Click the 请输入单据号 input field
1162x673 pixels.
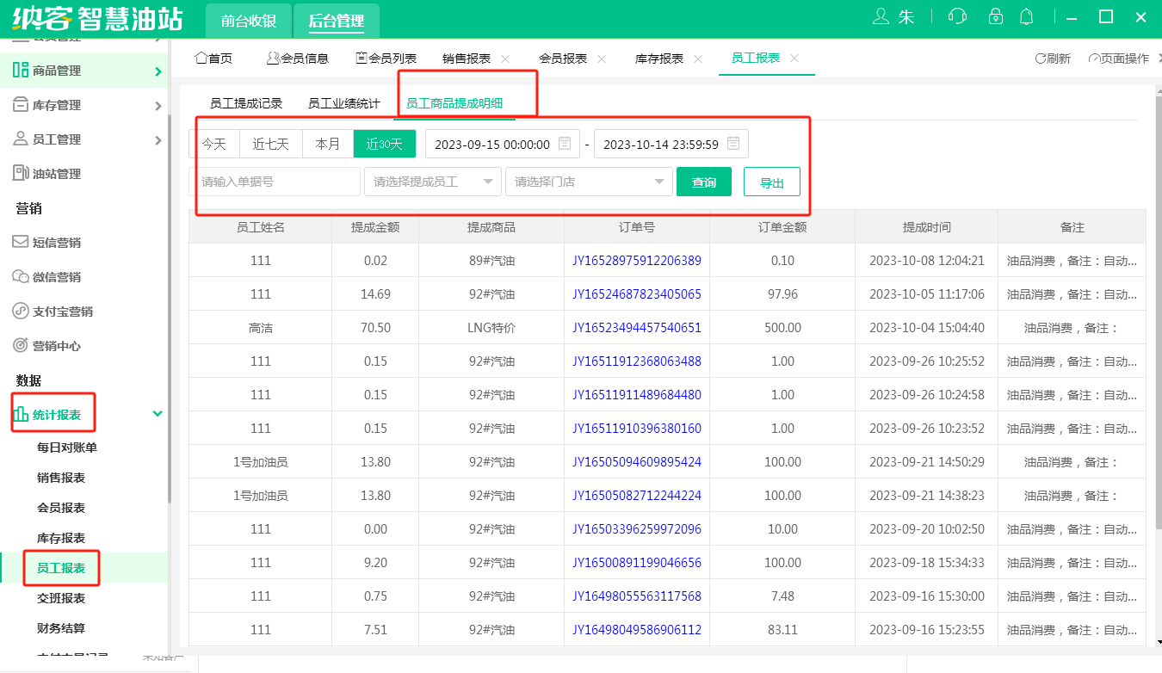coord(275,182)
